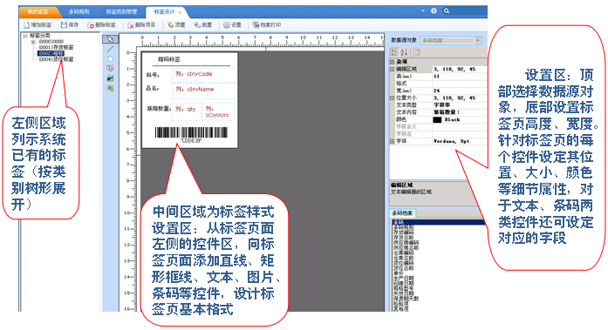608x330 pixels.
Task: Pick the image insert tool
Action: click(111, 78)
